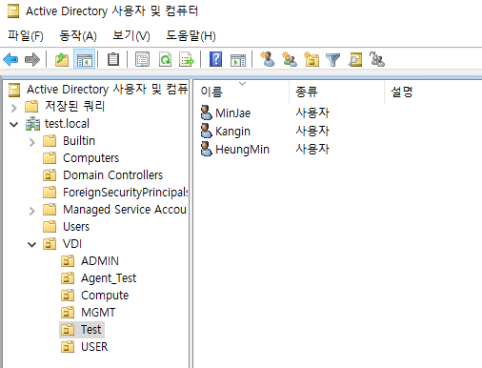
Task: Click the Add to group toolbar icon
Action: (x=377, y=59)
